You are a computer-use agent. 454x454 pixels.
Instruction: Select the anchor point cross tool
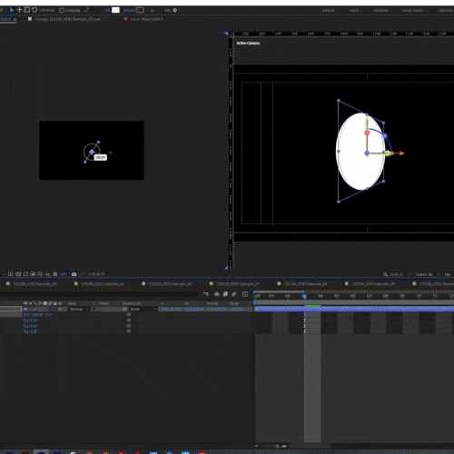click(19, 10)
